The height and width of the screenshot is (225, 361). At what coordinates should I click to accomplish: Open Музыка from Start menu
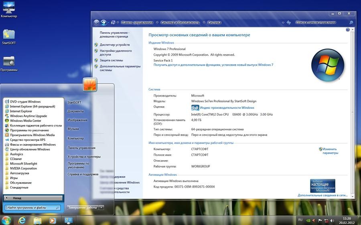click(x=73, y=129)
